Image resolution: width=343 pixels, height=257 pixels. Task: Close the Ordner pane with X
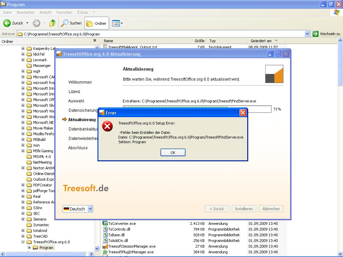pos(95,40)
